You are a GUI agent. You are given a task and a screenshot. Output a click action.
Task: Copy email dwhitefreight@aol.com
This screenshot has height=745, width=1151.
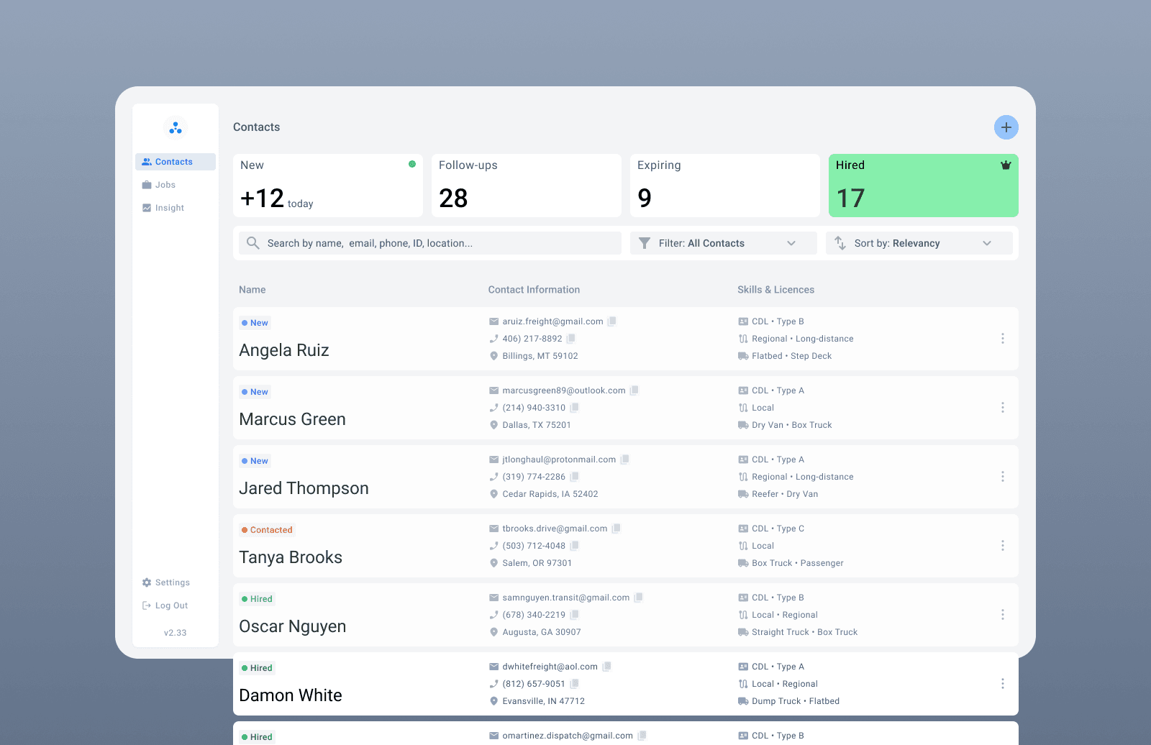[607, 667]
